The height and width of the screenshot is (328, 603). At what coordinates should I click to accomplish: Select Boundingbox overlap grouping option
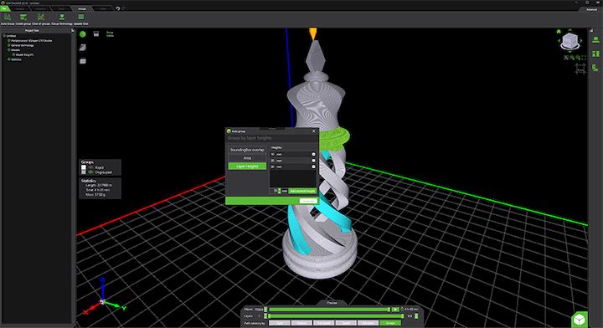point(247,150)
